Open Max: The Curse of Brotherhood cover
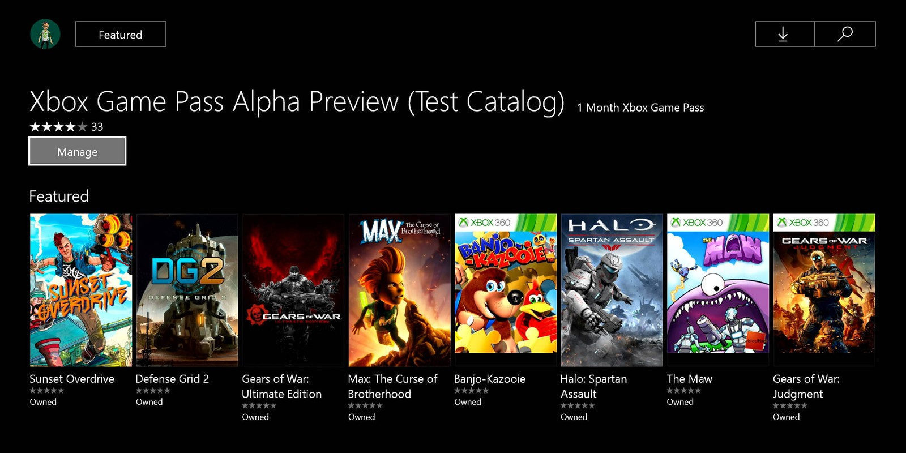This screenshot has width=906, height=453. (x=399, y=290)
